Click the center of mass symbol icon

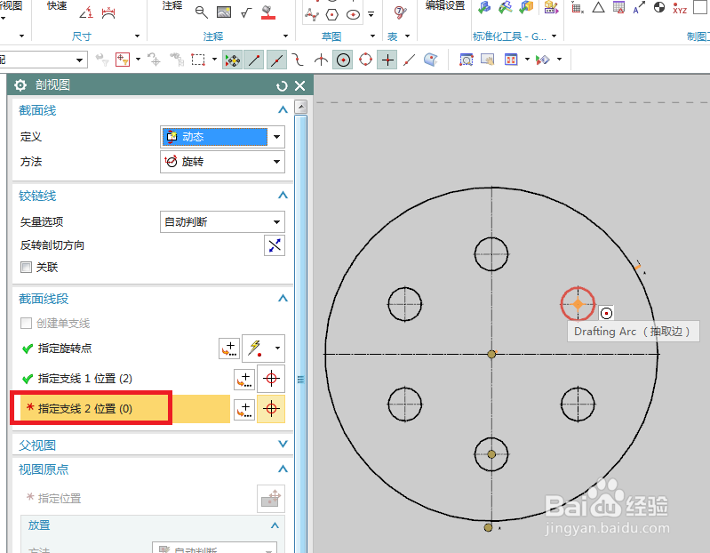pyautogui.click(x=658, y=7)
